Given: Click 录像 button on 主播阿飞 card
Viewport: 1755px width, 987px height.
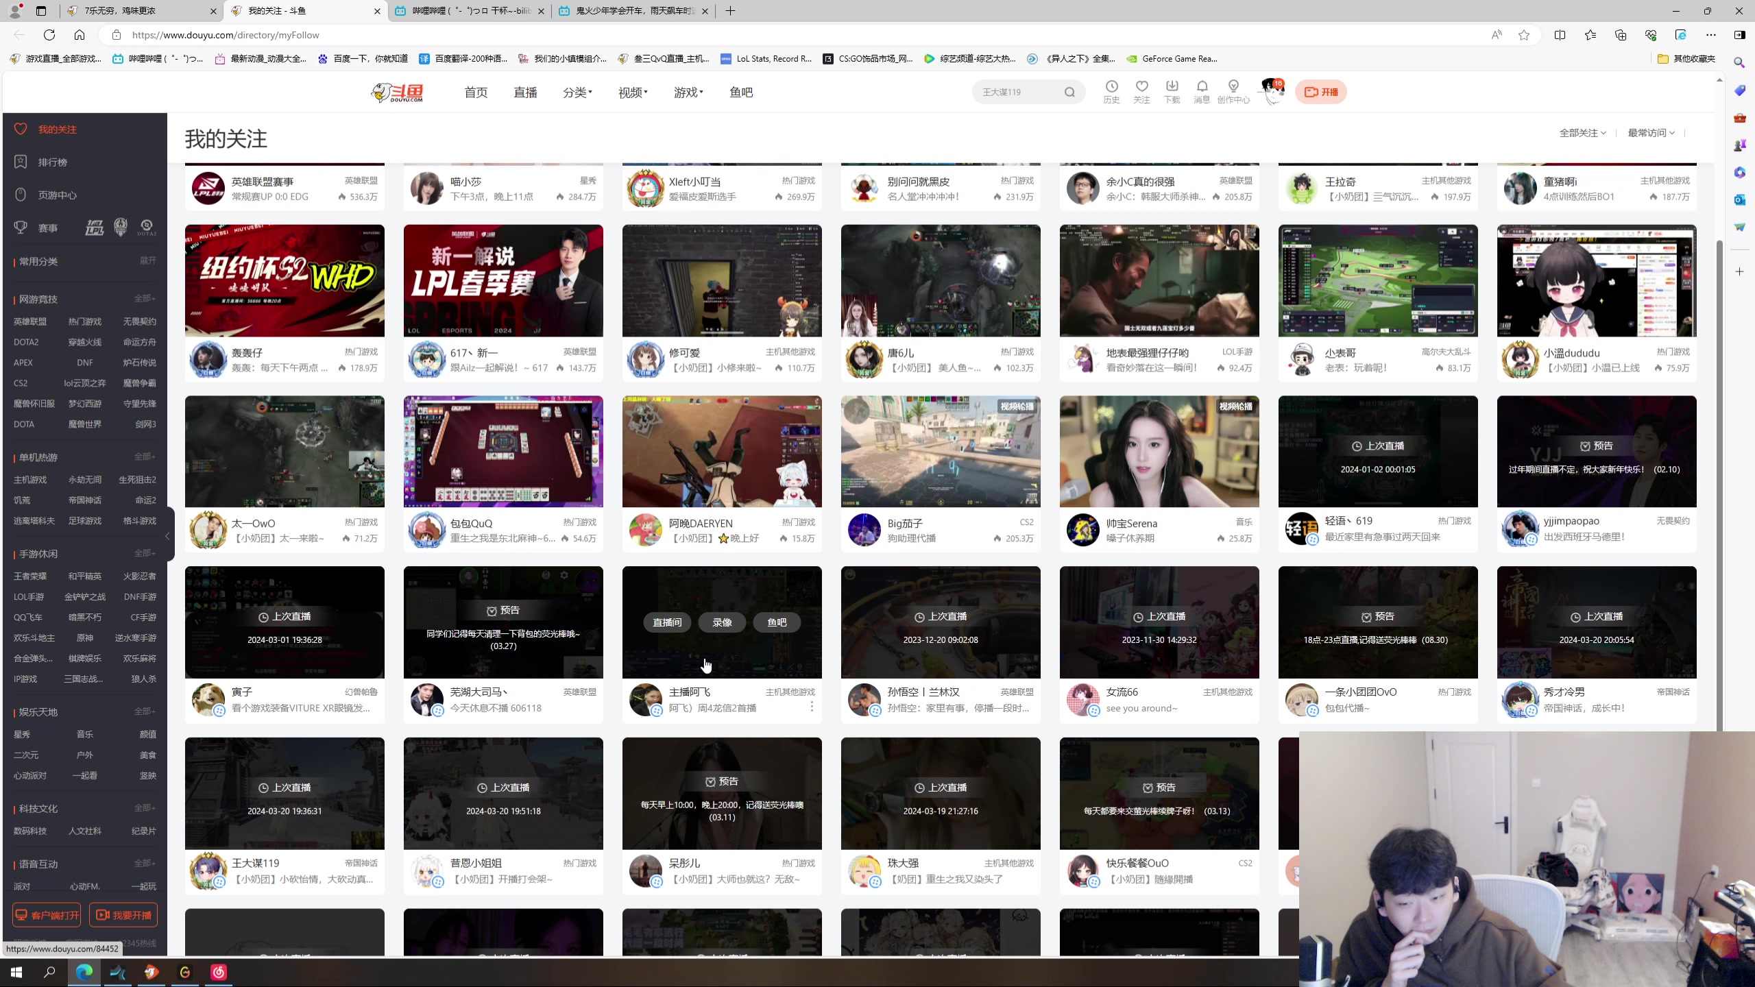Looking at the screenshot, I should pos(722,622).
